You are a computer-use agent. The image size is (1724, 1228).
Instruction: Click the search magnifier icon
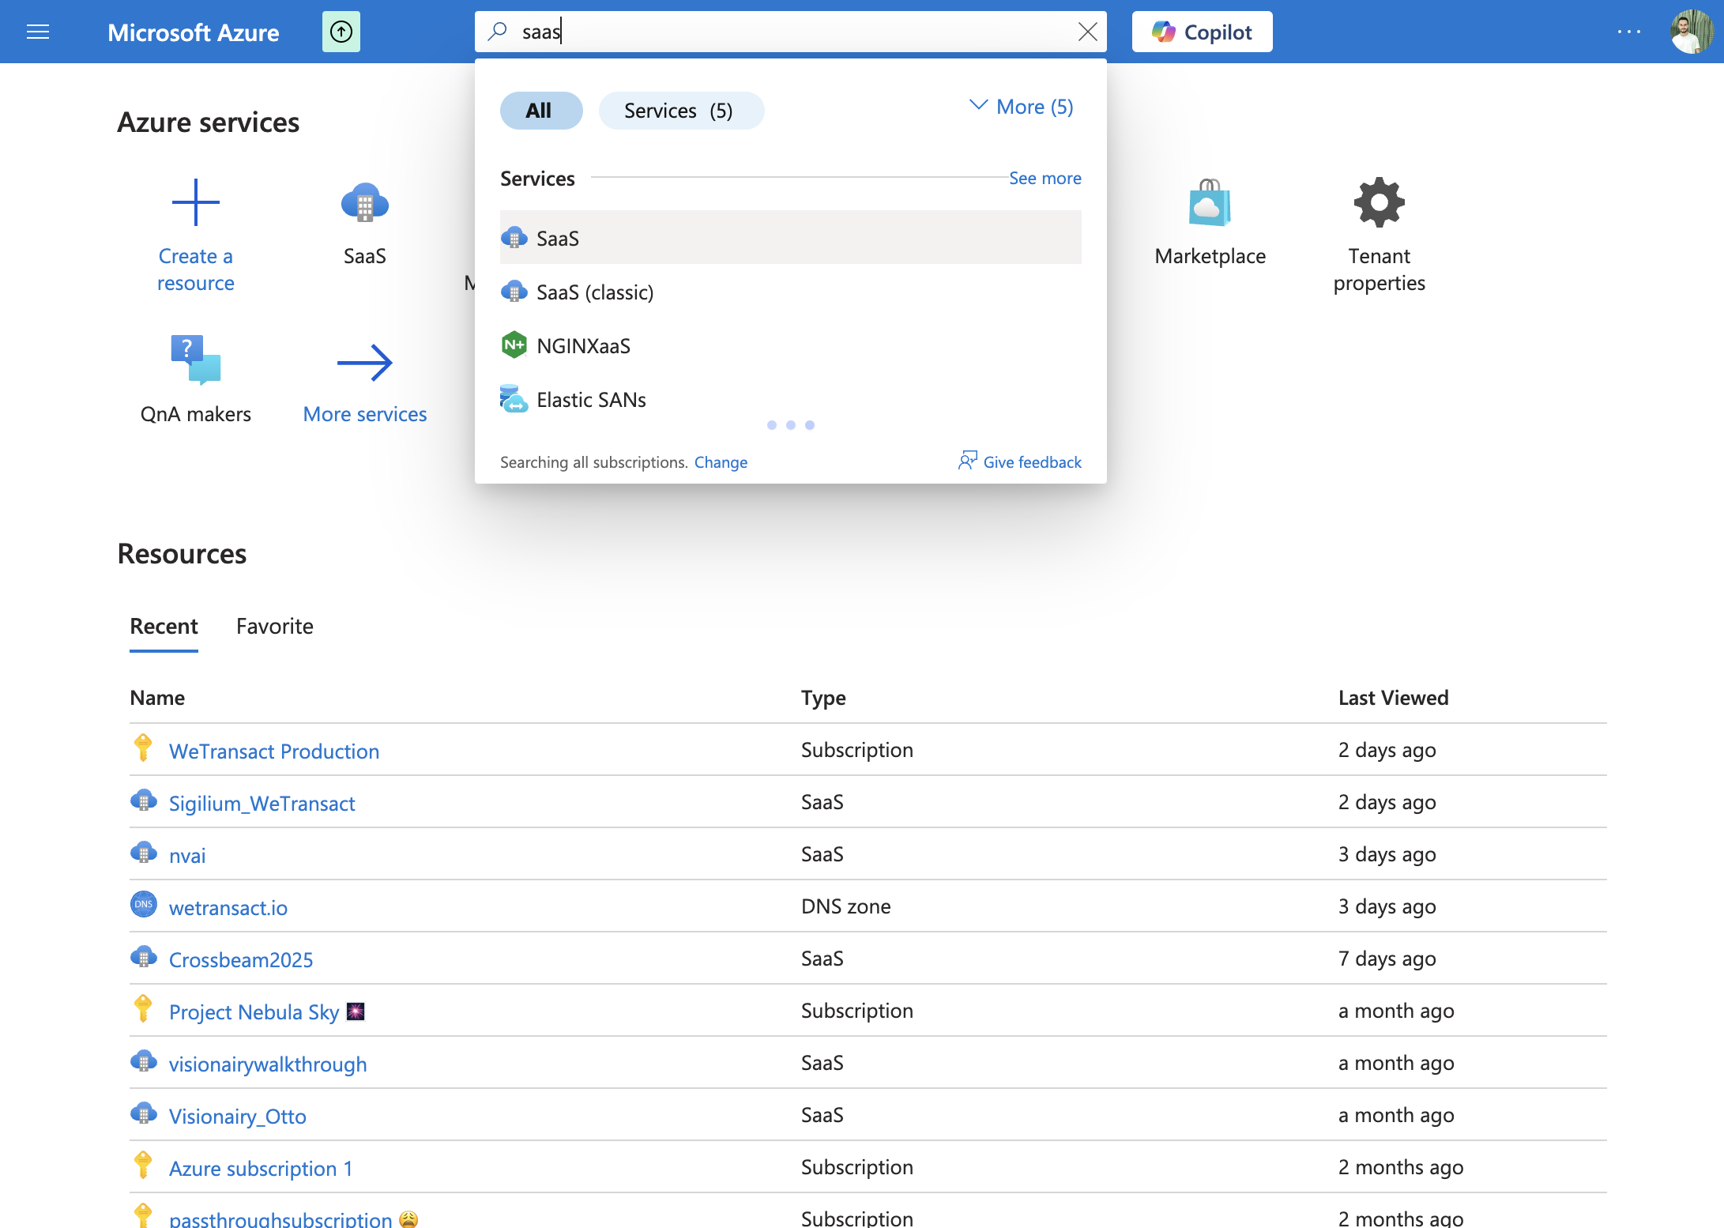498,32
